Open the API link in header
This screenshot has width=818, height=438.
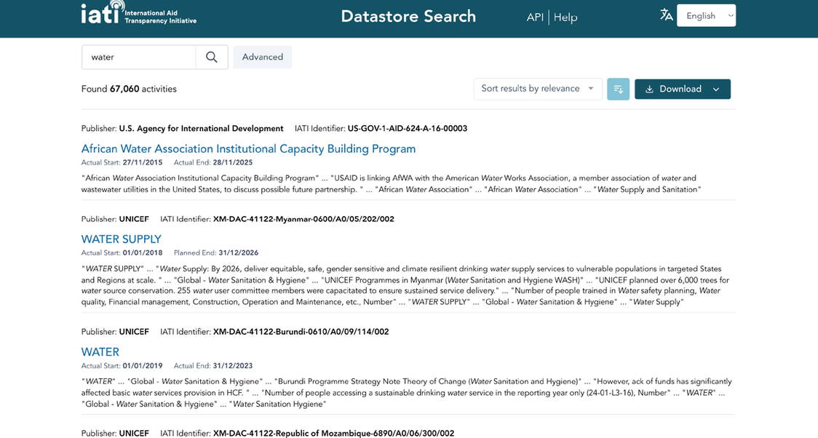coord(535,17)
